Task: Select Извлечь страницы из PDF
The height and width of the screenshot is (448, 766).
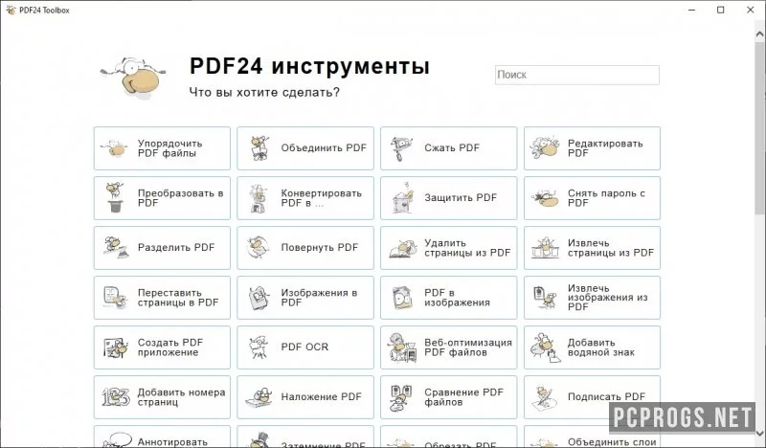Action: pos(592,248)
